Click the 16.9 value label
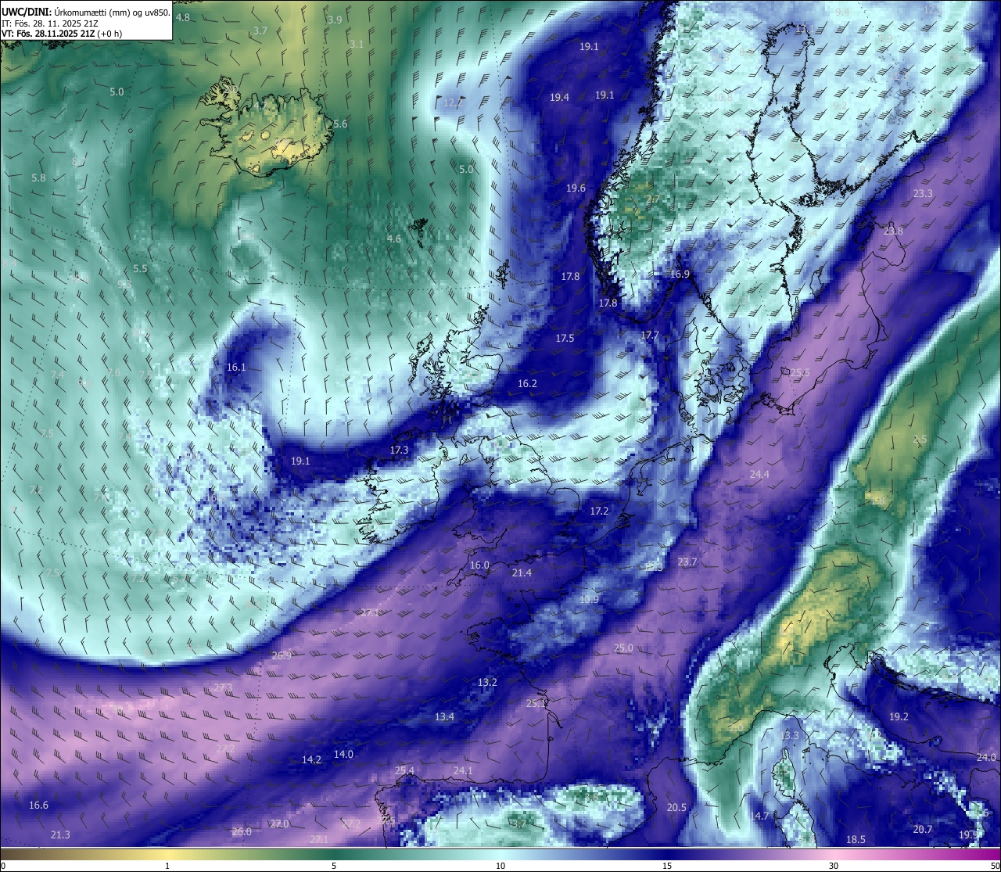The height and width of the screenshot is (872, 1001). tap(680, 275)
